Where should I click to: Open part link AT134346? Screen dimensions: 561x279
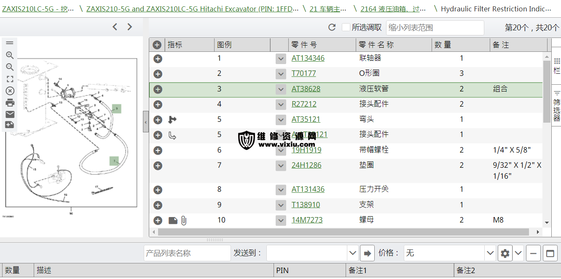308,58
